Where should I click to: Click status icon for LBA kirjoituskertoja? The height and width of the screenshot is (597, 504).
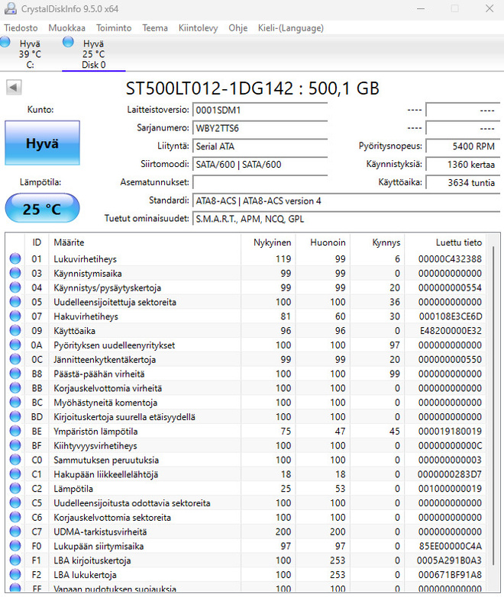tap(15, 560)
